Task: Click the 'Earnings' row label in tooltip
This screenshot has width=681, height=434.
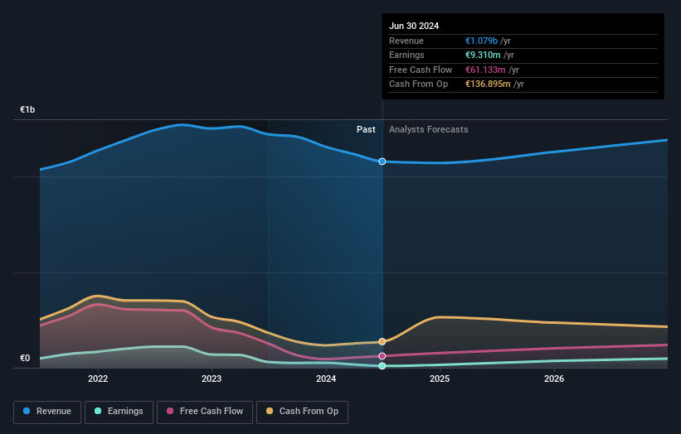Action: 406,55
